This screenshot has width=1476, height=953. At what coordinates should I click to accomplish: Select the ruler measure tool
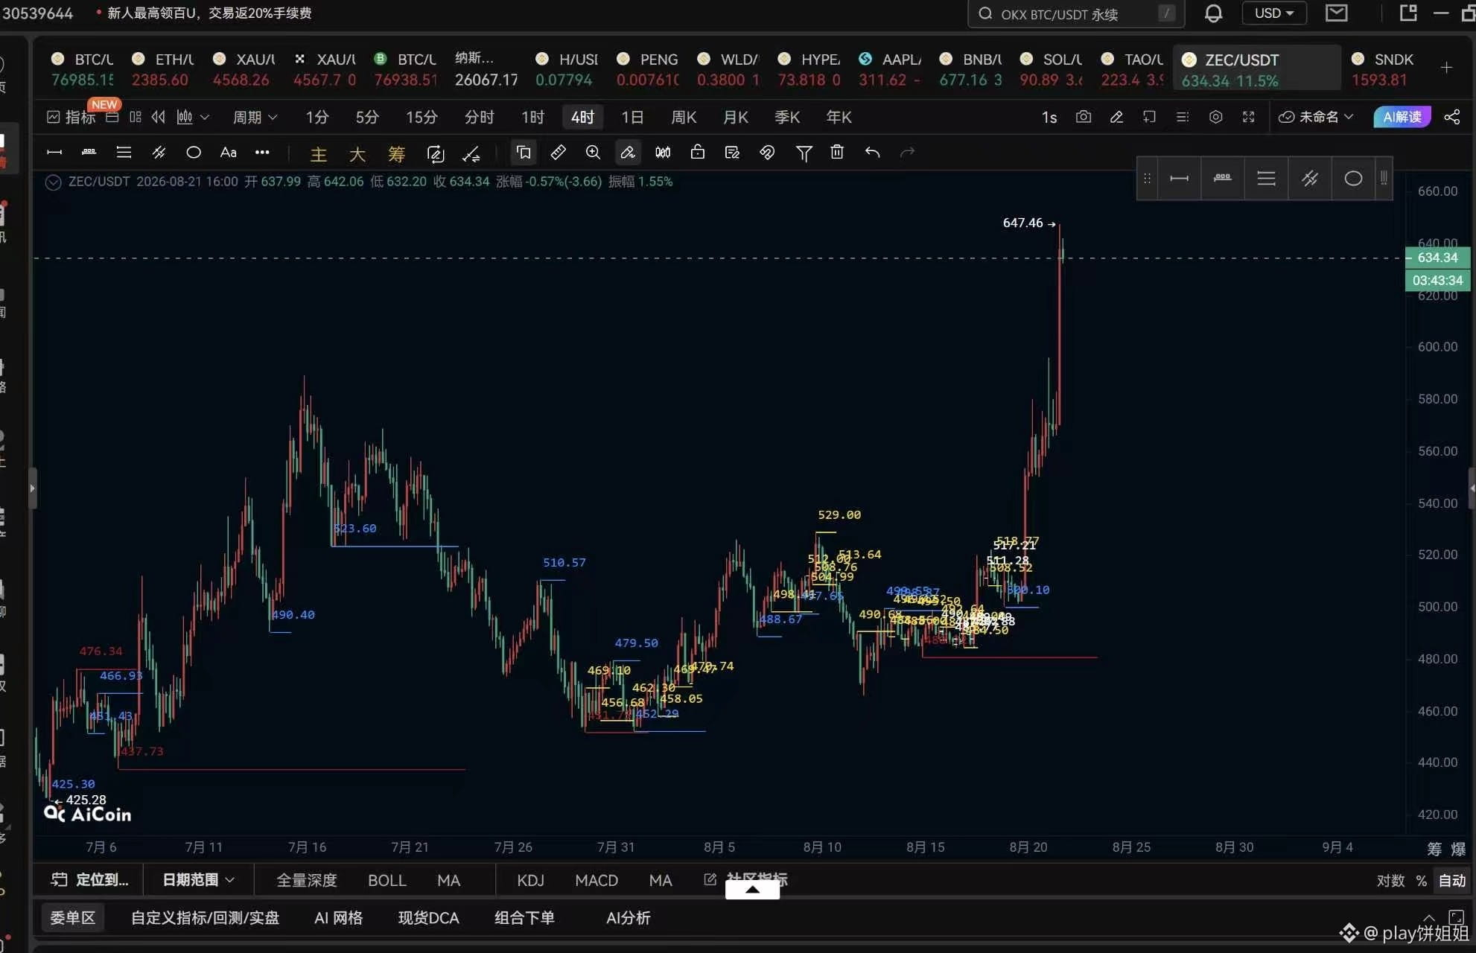(558, 153)
